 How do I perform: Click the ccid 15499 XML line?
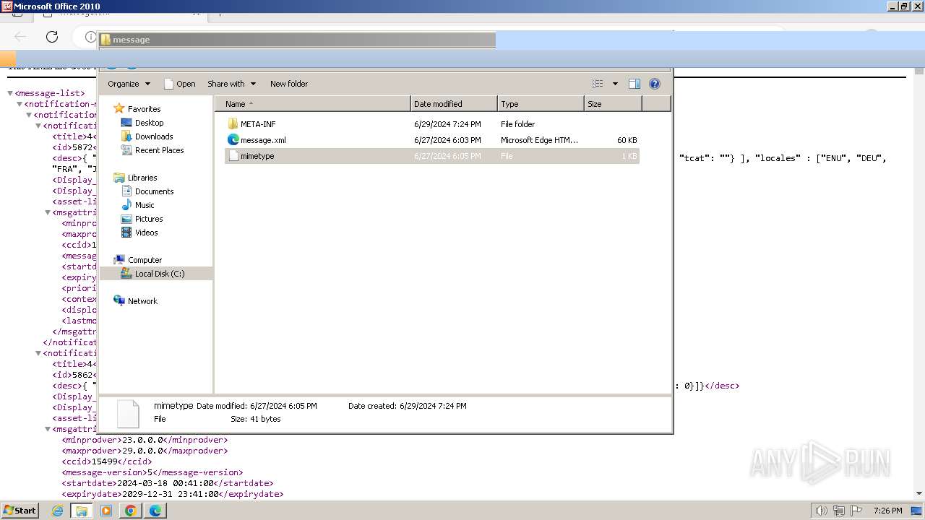[x=107, y=461]
